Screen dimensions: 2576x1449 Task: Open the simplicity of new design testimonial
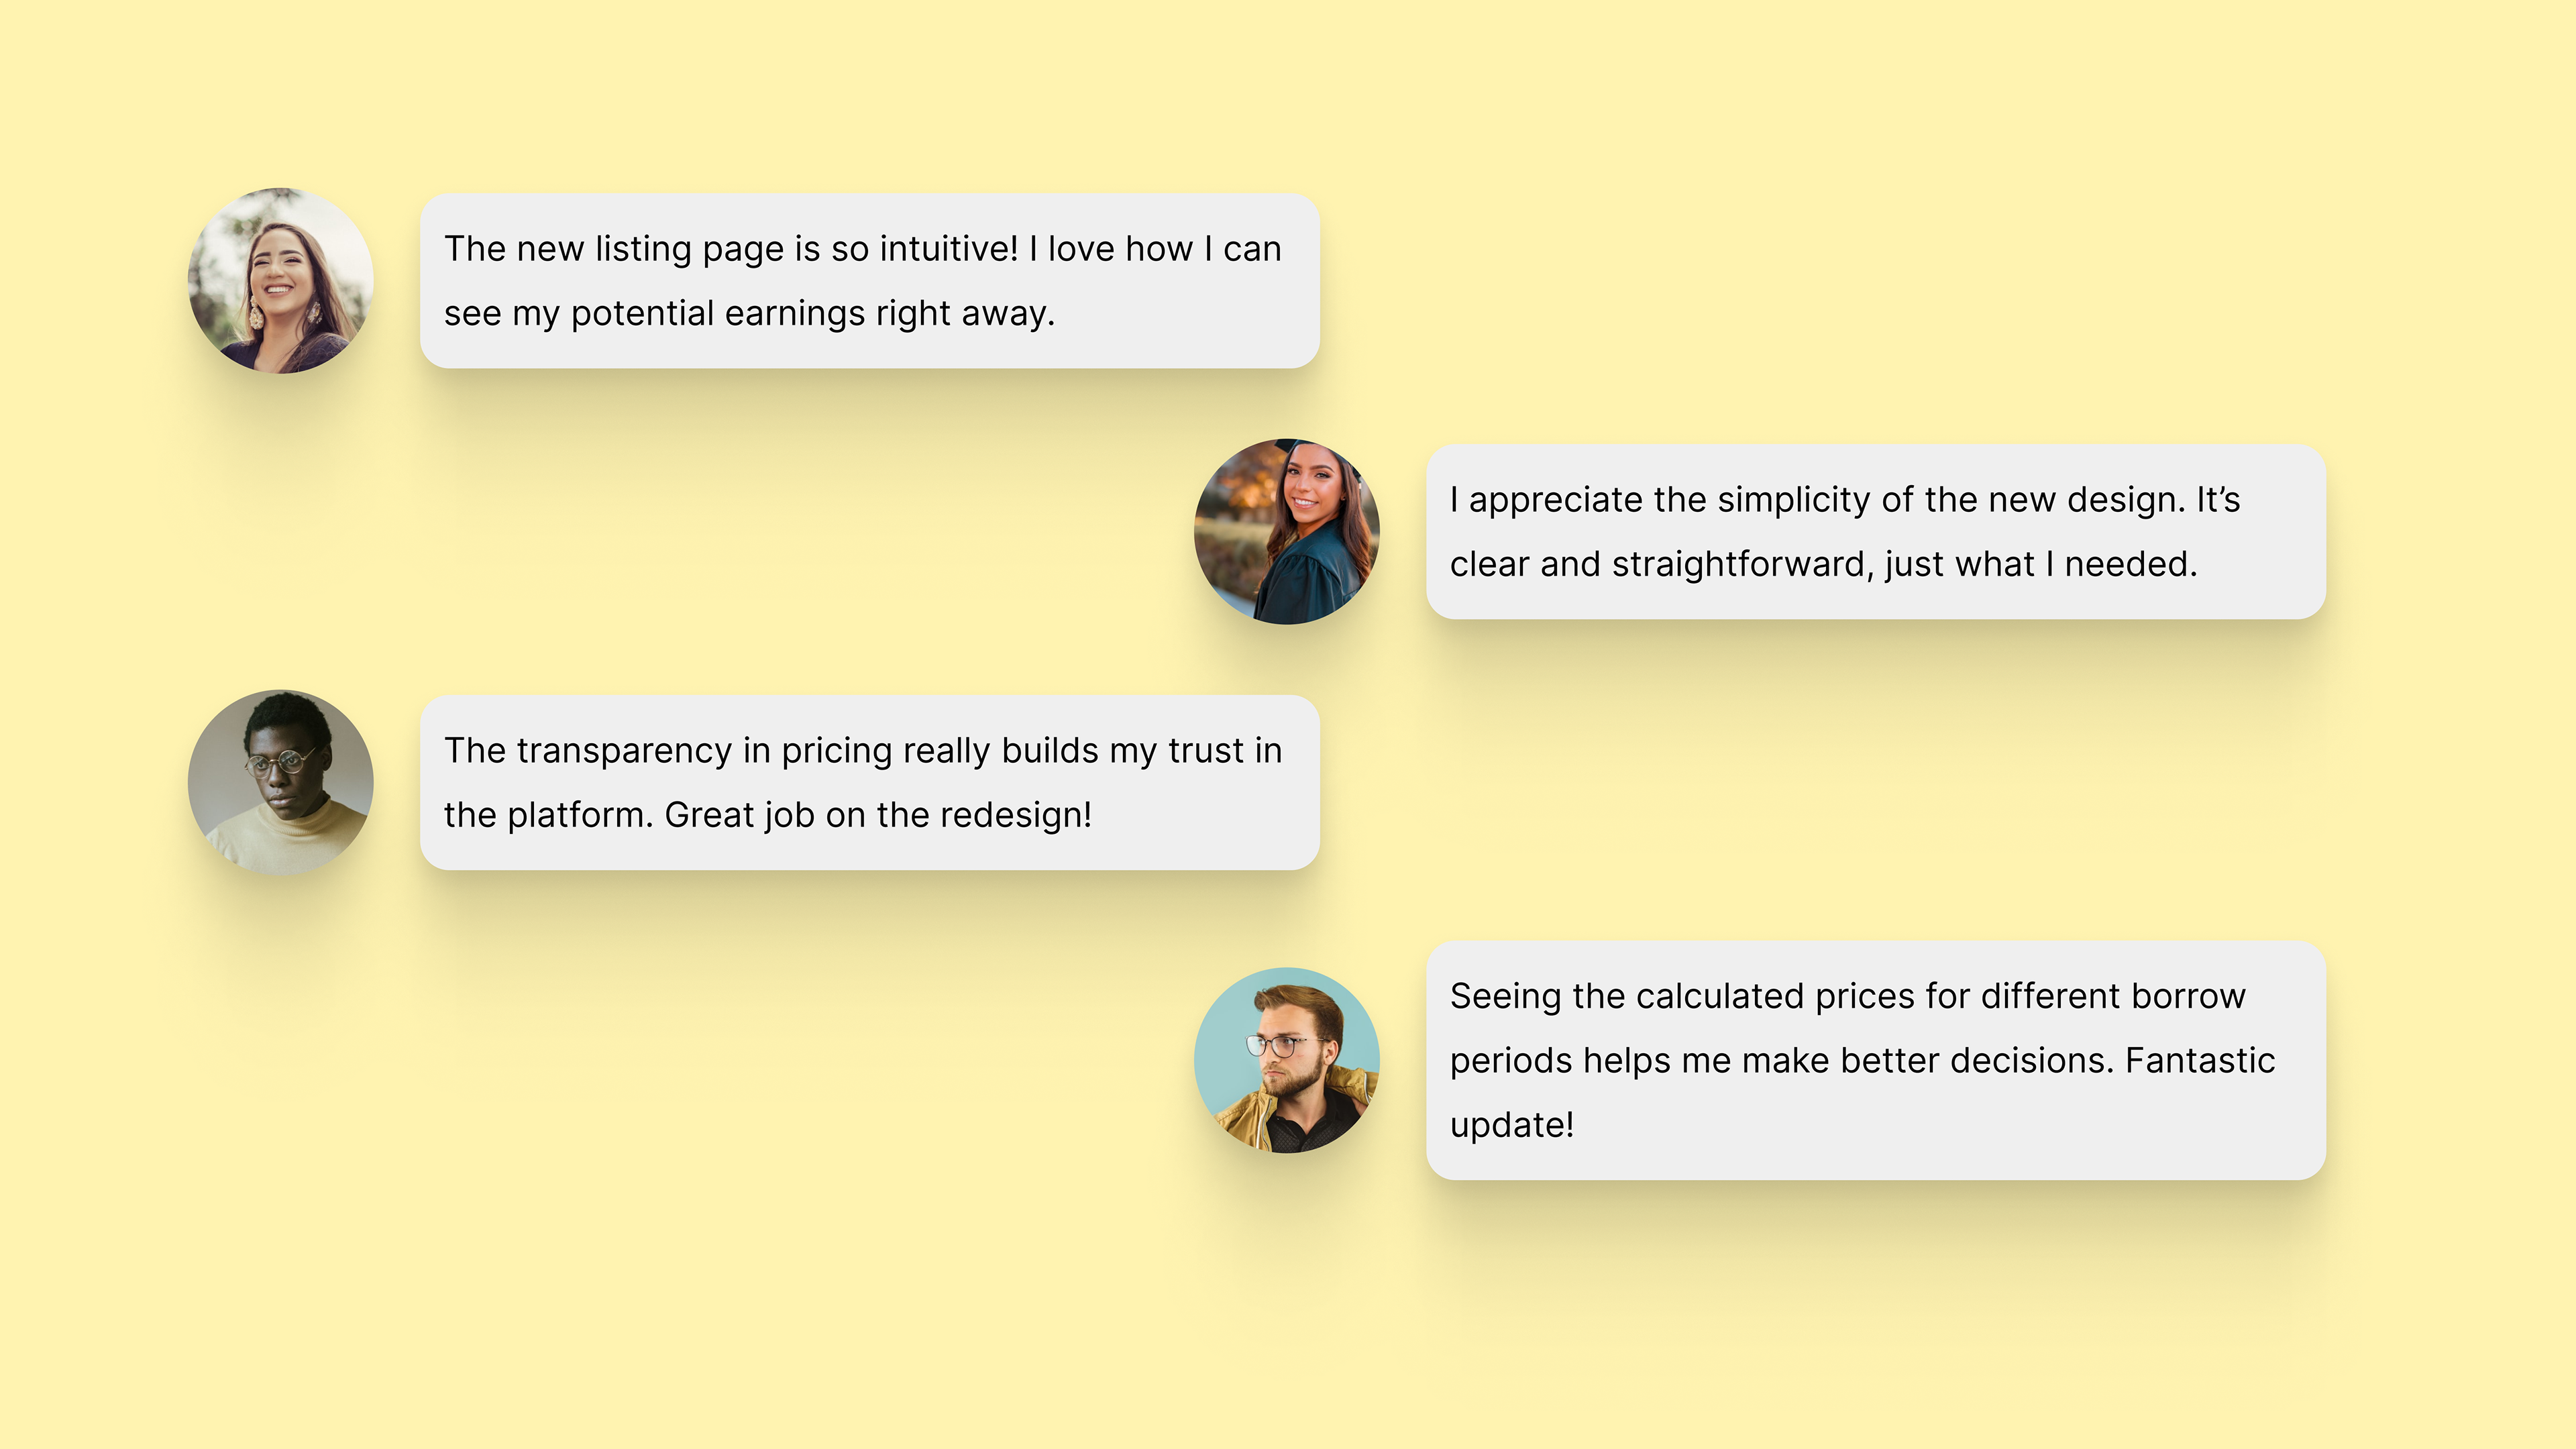1876,532
